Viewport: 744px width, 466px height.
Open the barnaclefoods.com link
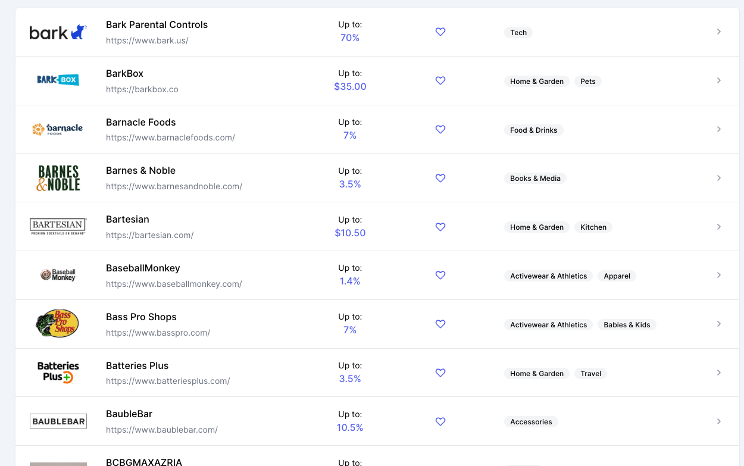(x=170, y=137)
